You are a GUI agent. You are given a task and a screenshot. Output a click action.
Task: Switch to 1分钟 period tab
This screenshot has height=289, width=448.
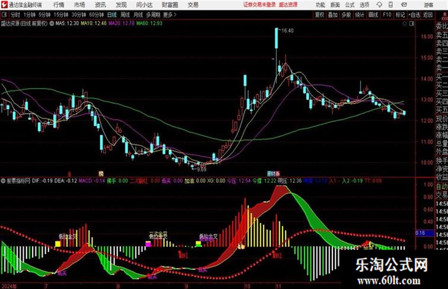(x=29, y=15)
